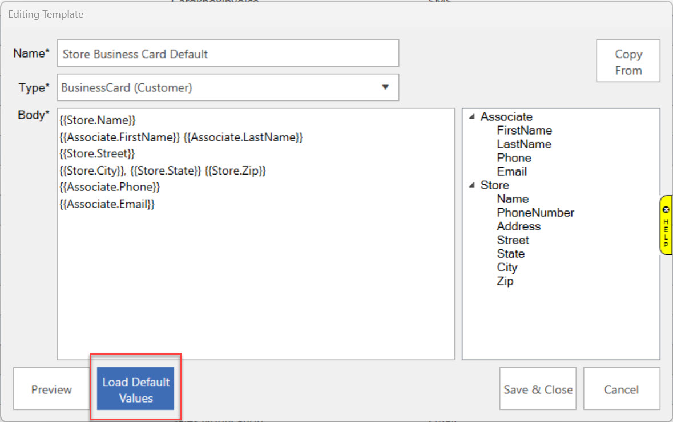Select Email under Associate
673x422 pixels.
tap(511, 172)
